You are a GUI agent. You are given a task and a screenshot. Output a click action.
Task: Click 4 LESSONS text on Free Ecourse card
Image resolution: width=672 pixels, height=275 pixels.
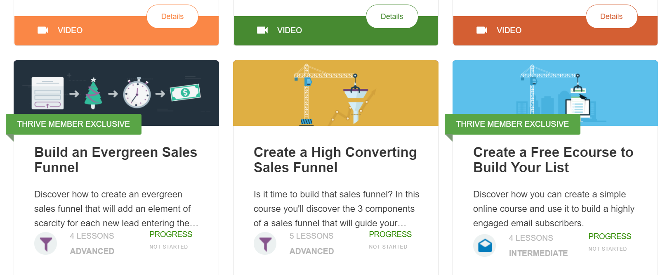click(x=531, y=238)
